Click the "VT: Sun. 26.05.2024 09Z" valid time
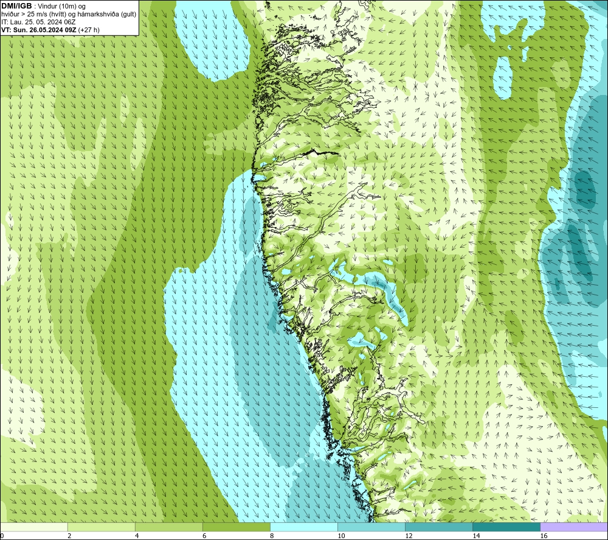This screenshot has height=540, width=608. click(x=39, y=30)
